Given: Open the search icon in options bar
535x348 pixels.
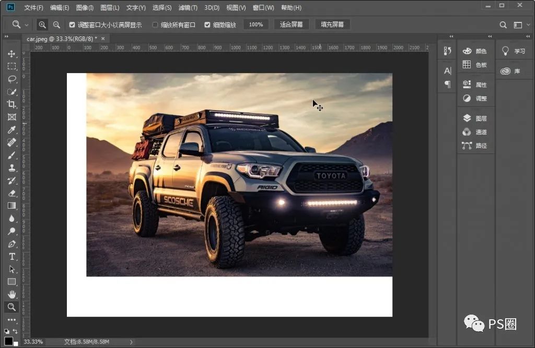Looking at the screenshot, I should [x=503, y=25].
